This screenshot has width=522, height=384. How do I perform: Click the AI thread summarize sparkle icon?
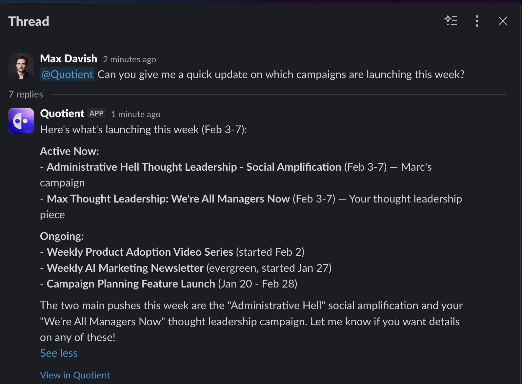(451, 21)
